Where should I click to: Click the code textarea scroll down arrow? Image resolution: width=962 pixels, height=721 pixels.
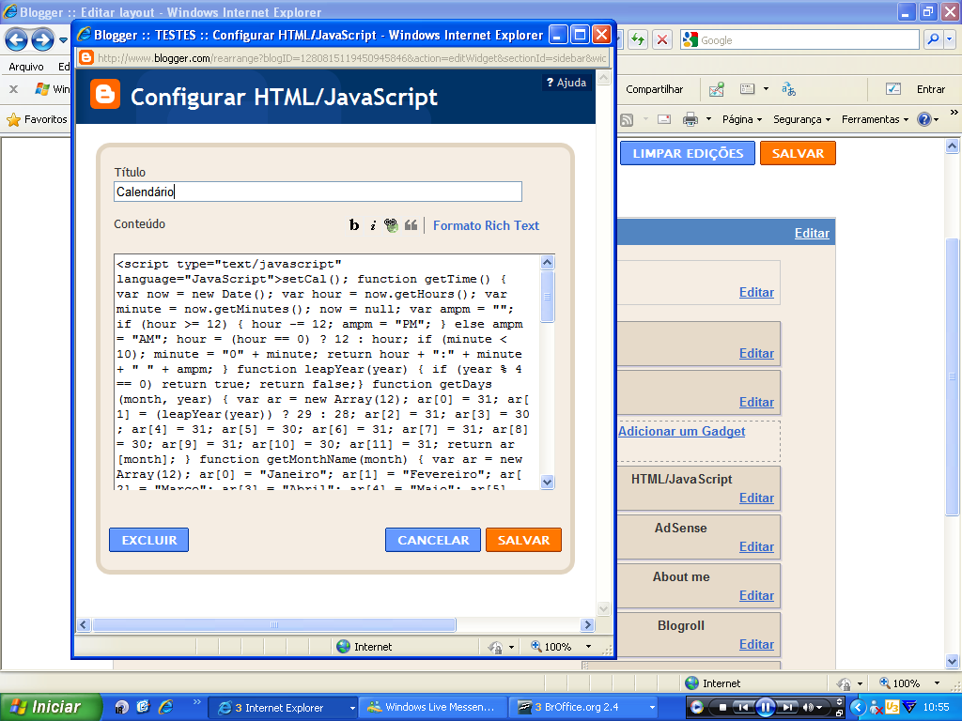[548, 483]
